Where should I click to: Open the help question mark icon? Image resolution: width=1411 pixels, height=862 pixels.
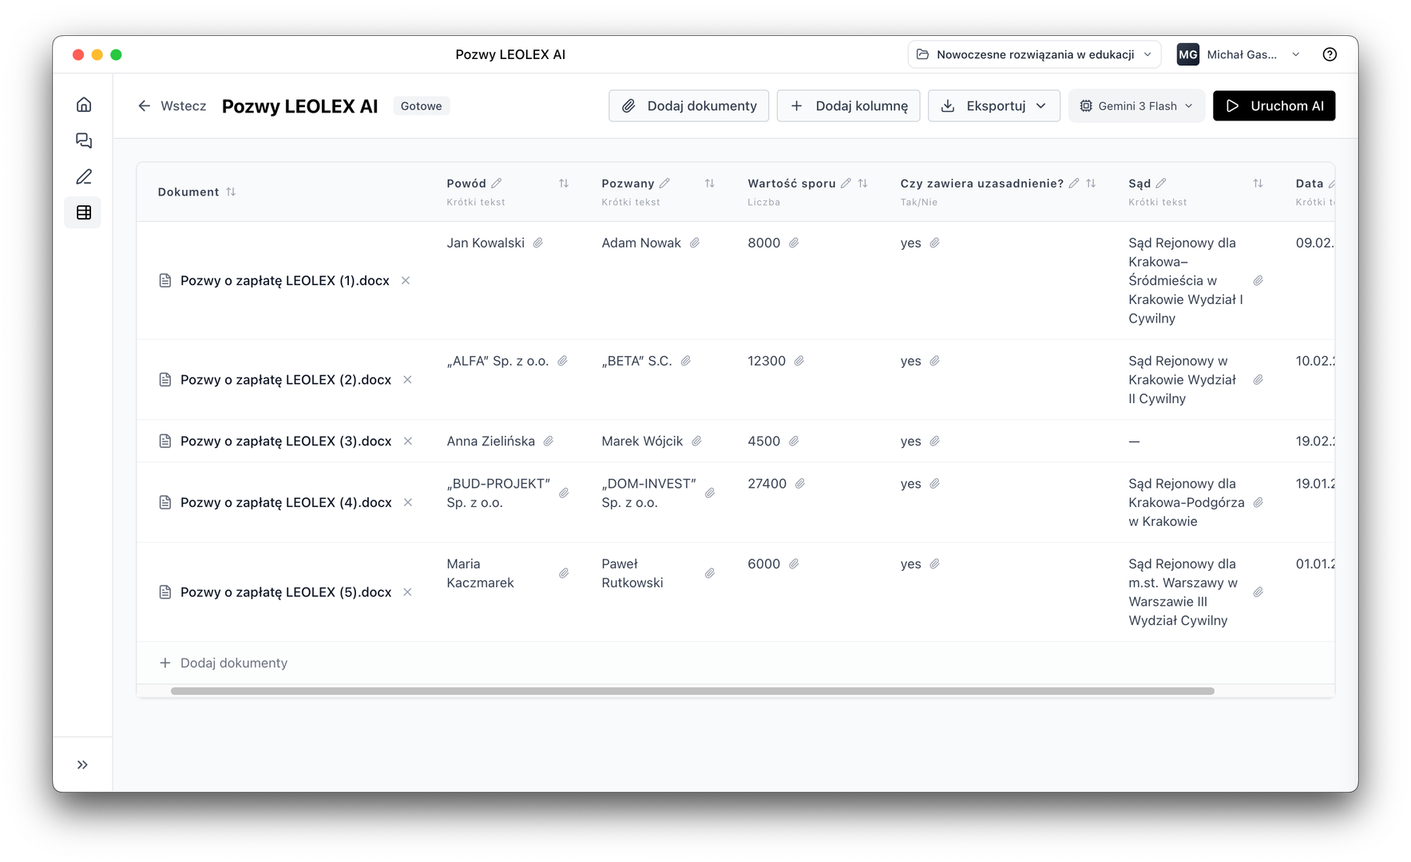coord(1330,53)
